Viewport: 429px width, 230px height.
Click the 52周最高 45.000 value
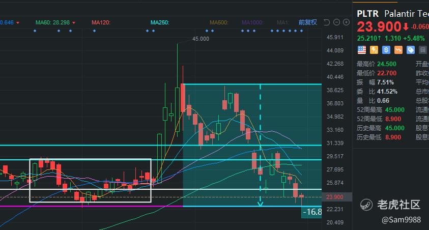point(395,110)
